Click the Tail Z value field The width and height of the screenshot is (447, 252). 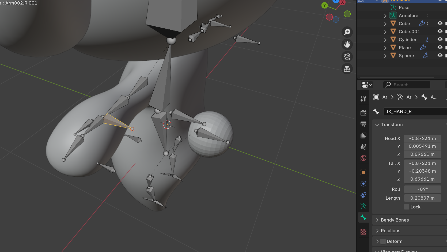coord(422,179)
